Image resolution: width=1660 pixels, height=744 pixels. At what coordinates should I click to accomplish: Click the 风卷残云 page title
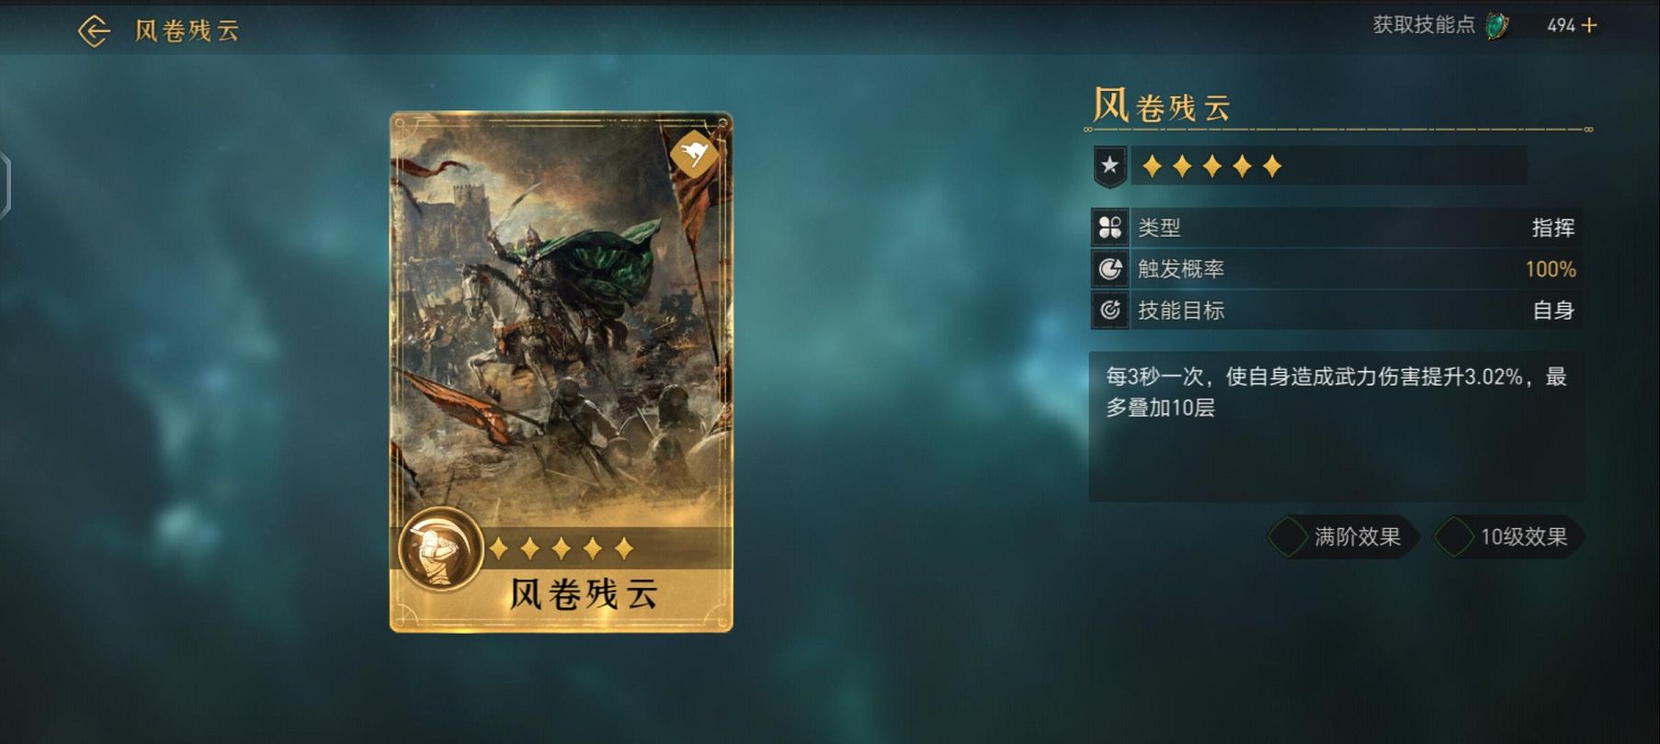[x=188, y=31]
